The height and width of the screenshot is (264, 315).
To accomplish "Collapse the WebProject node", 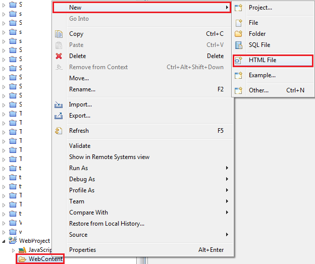I will (4, 241).
